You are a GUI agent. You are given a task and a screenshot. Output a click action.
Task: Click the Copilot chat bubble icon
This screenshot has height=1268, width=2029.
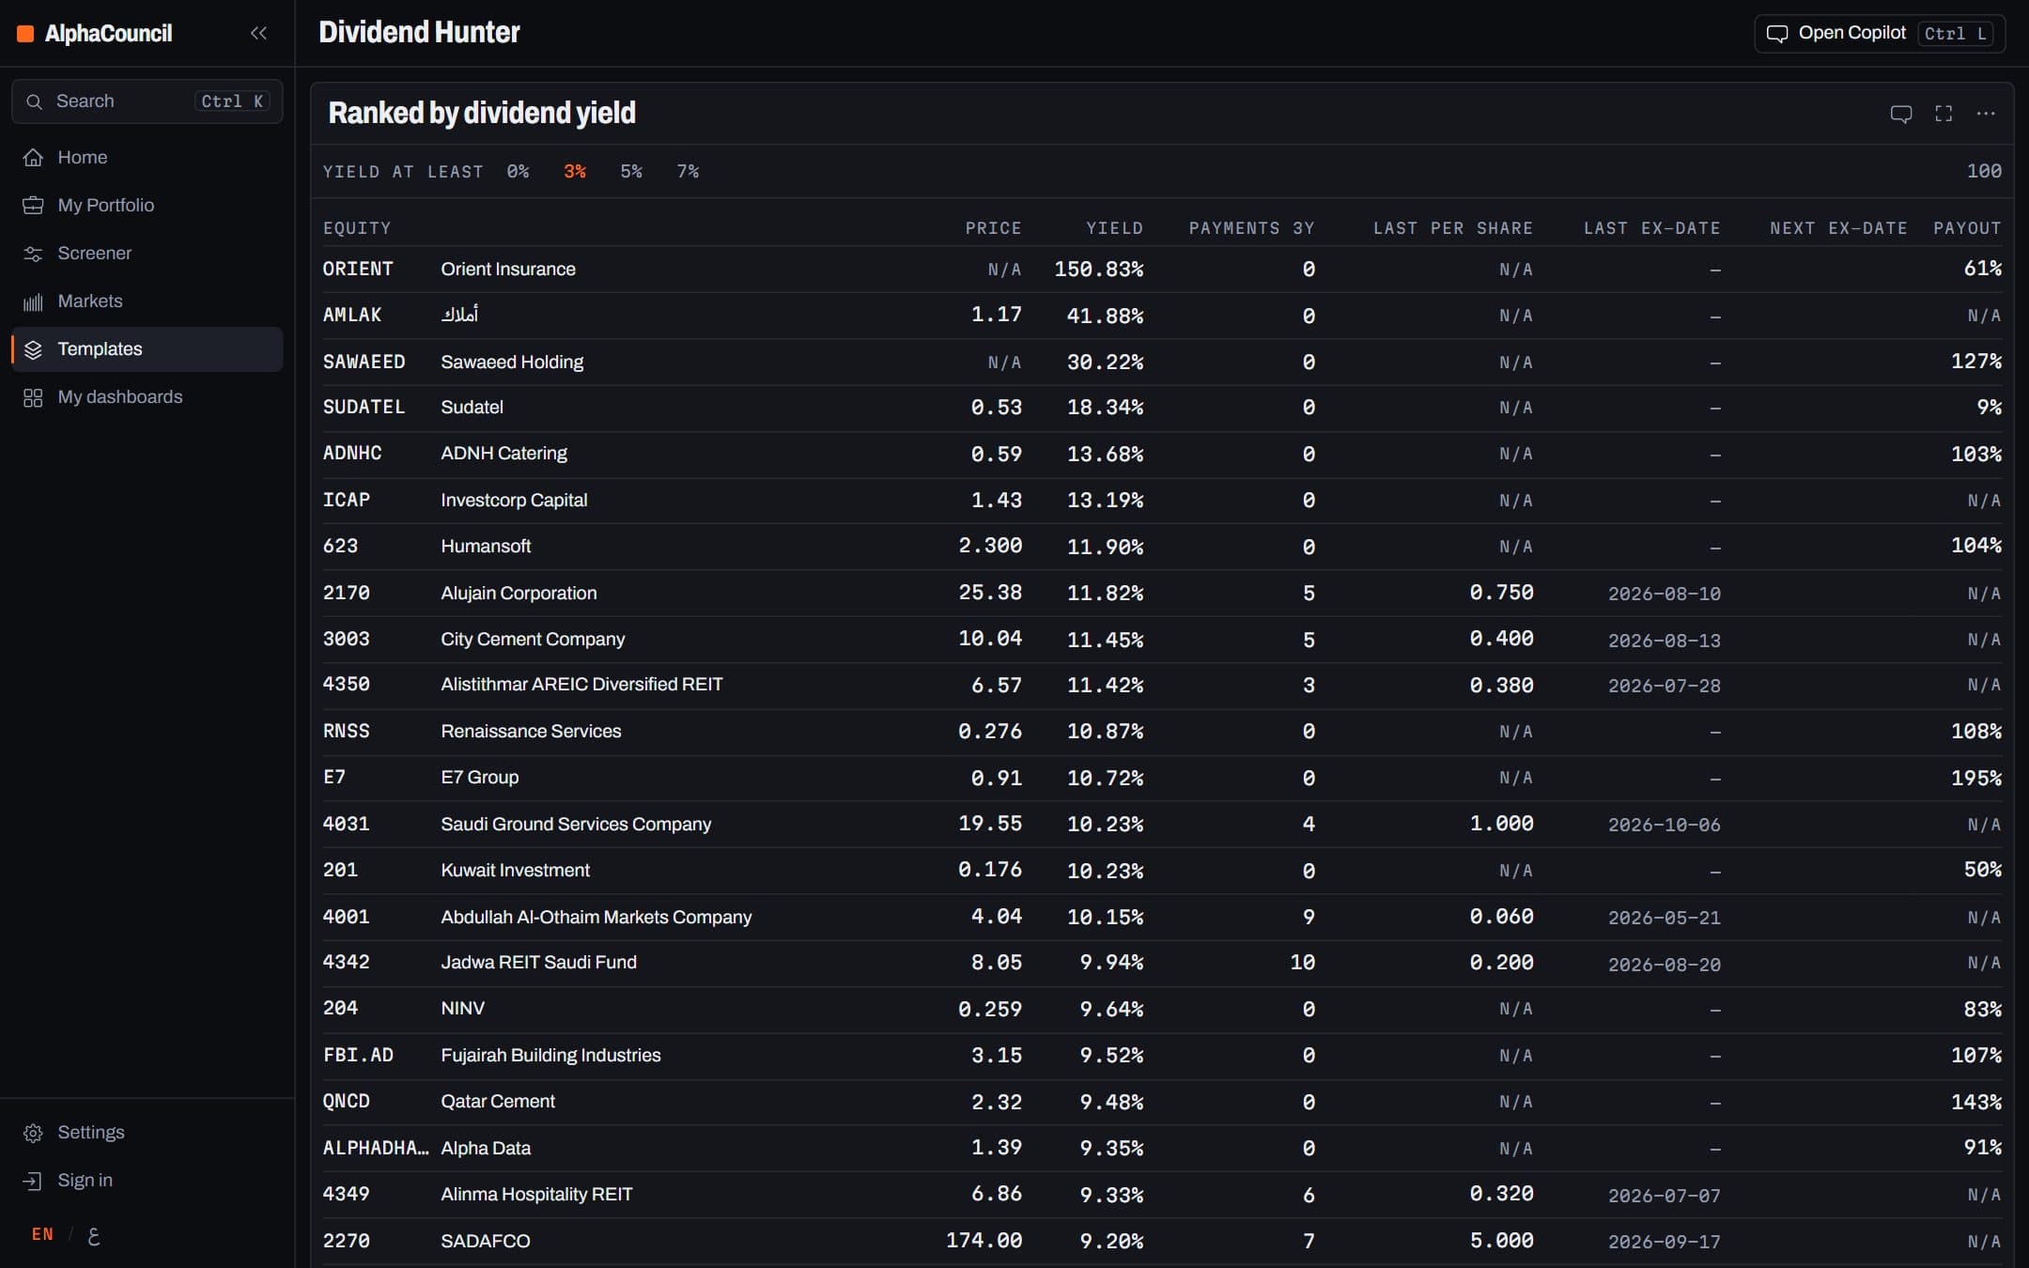[1777, 34]
